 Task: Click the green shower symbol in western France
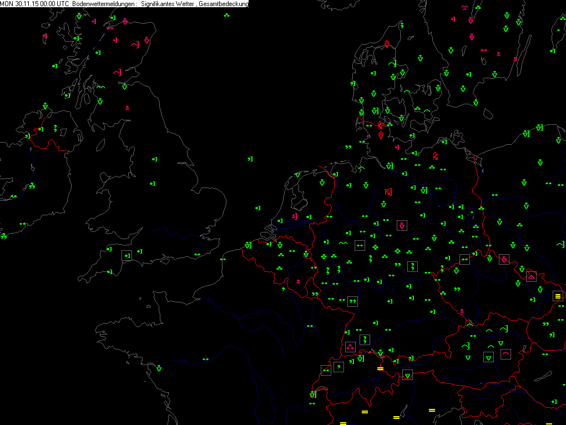[x=159, y=368]
